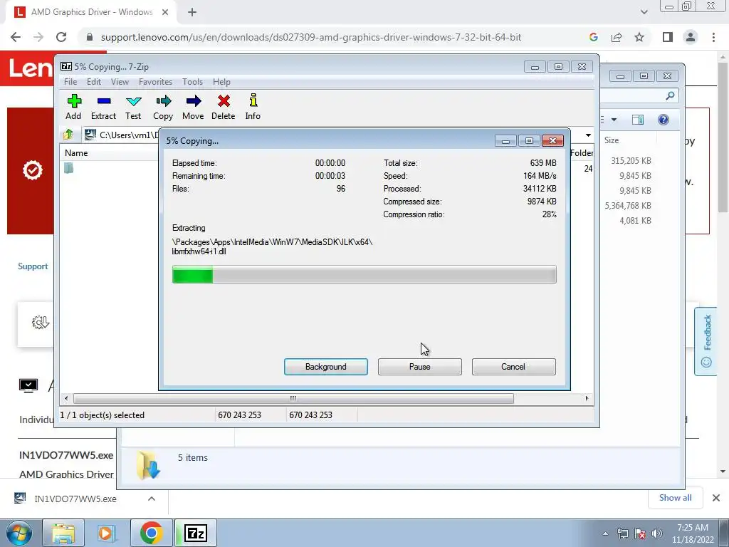Open 7-Zip File menu
The width and height of the screenshot is (729, 547).
(70, 82)
